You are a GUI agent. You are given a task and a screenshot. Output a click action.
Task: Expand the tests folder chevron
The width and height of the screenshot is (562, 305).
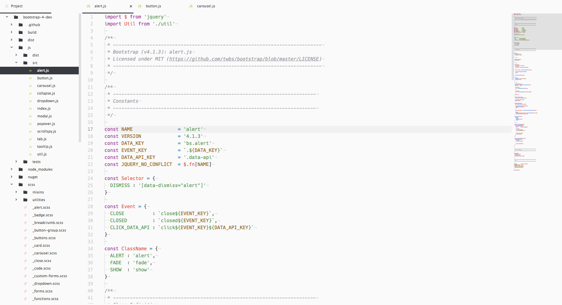(16, 162)
